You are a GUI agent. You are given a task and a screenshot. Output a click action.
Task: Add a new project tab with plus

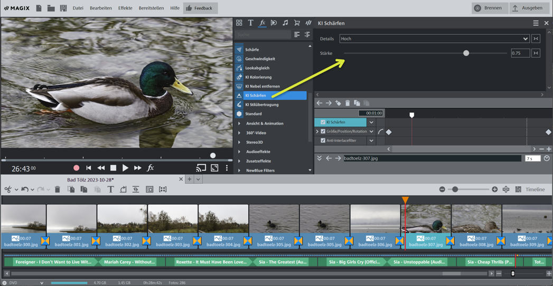(190, 179)
